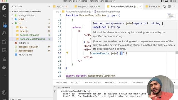Open the Search view in activity bar
The width and height of the screenshot is (178, 100).
click(x=4, y=16)
